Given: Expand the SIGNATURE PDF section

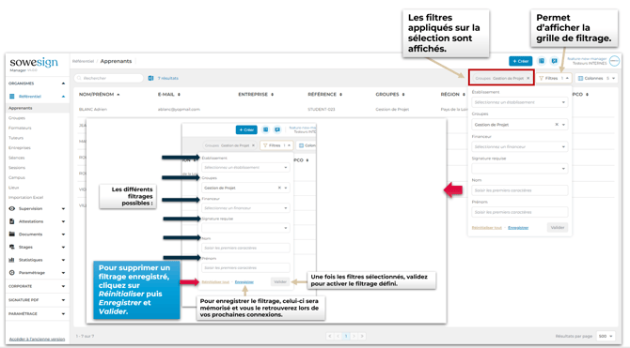Looking at the screenshot, I should (63, 300).
